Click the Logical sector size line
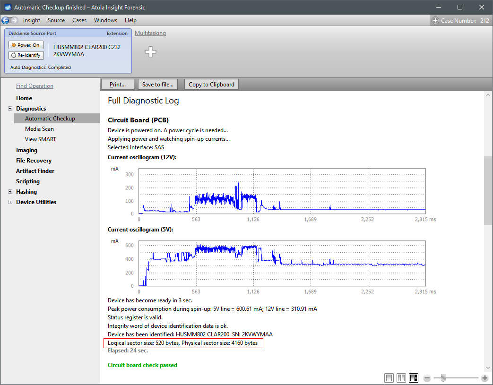Image resolution: width=493 pixels, height=385 pixels. click(182, 343)
